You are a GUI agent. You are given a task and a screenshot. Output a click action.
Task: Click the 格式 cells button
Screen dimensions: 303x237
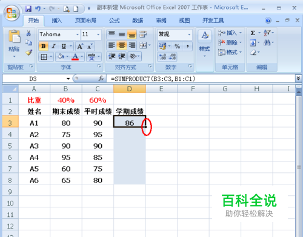pos(230,52)
